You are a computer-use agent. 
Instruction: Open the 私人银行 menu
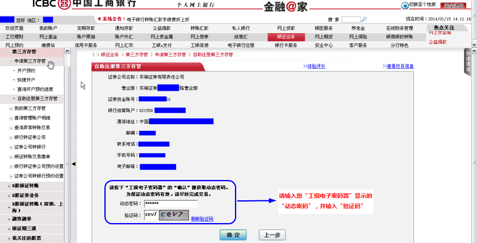tap(241, 29)
